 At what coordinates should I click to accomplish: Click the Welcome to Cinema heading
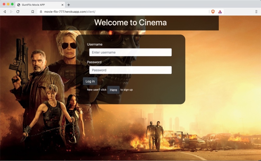click(130, 22)
